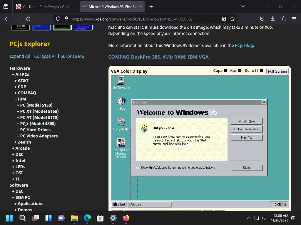
Task: Click the Windows 95 Start button
Action: [119, 204]
